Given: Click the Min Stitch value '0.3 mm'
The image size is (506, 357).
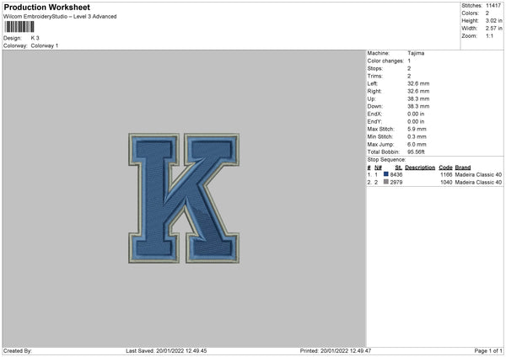Looking at the screenshot, I should 417,136.
